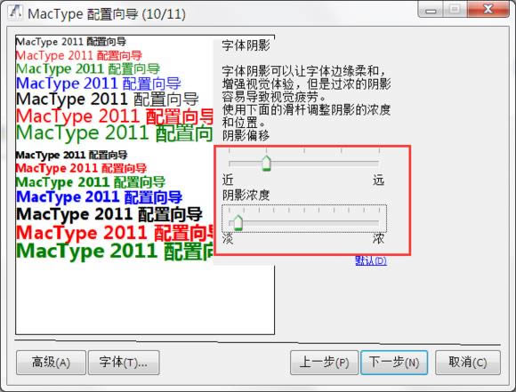This screenshot has width=516, height=392.
Task: Open advanced settings via 高级(A)
Action: (51, 363)
